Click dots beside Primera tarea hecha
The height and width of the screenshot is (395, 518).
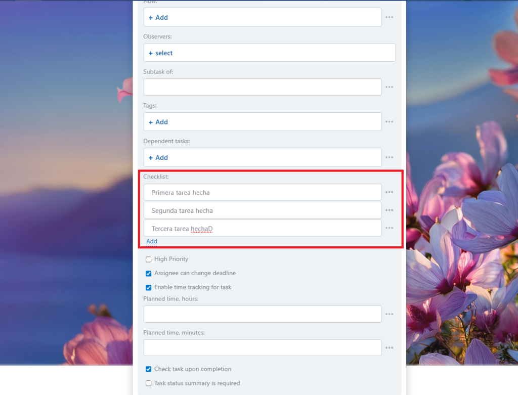[x=389, y=192]
